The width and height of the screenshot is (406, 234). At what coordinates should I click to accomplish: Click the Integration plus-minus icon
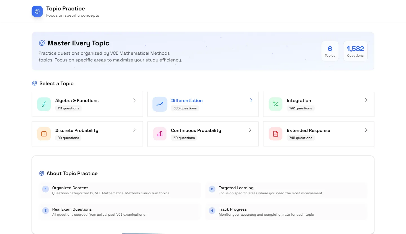pyautogui.click(x=275, y=104)
